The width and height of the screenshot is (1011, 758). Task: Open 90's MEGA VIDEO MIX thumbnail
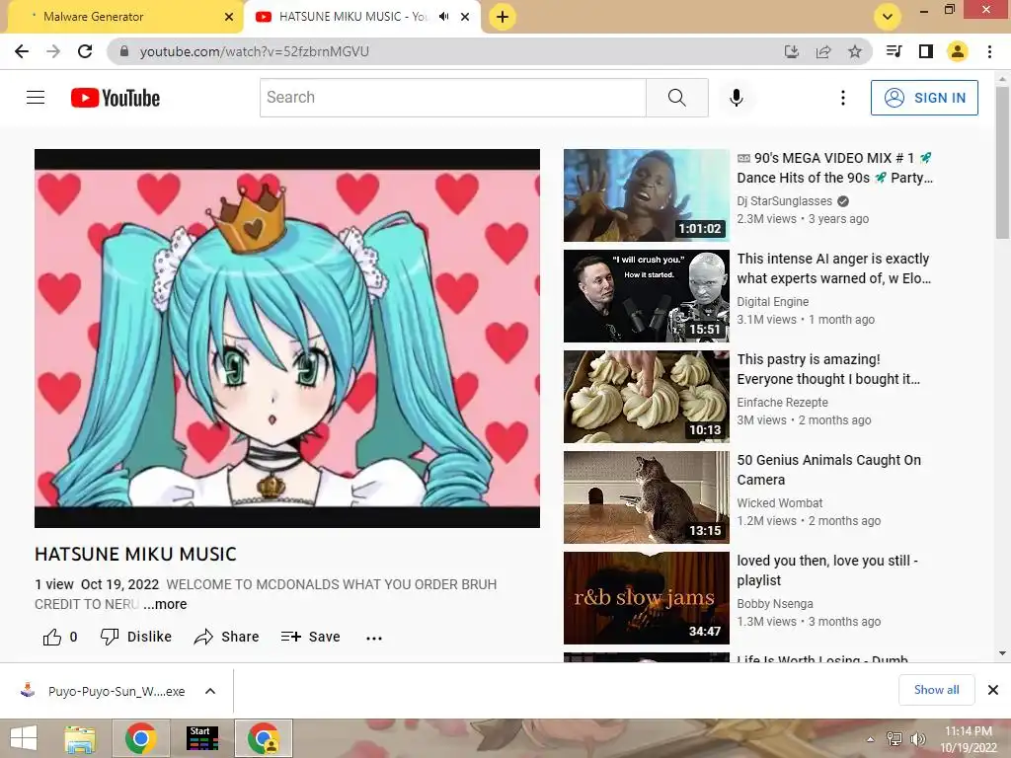click(646, 195)
